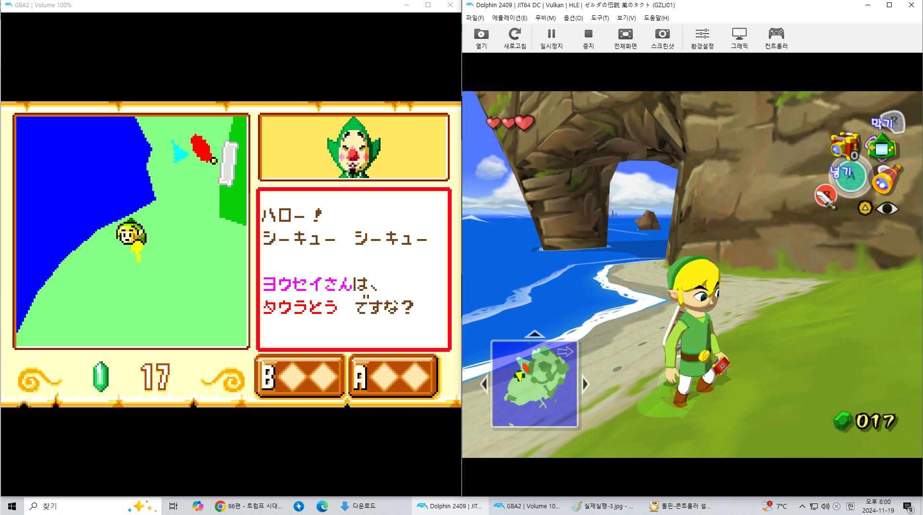Screen dimensions: 923x515
Task: Switch to GBA2 Volume taskbar item
Action: [527, 506]
